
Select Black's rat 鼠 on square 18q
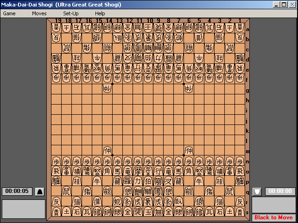click(67, 192)
